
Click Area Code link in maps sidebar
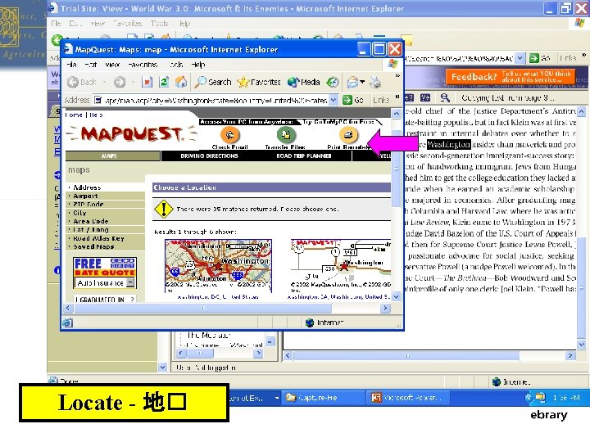[x=91, y=221]
